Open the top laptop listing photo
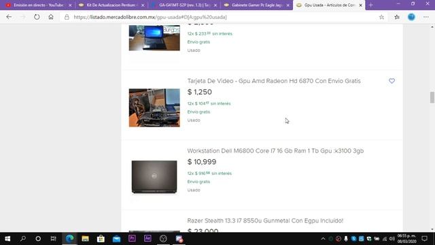The width and height of the screenshot is (435, 245). (x=154, y=38)
